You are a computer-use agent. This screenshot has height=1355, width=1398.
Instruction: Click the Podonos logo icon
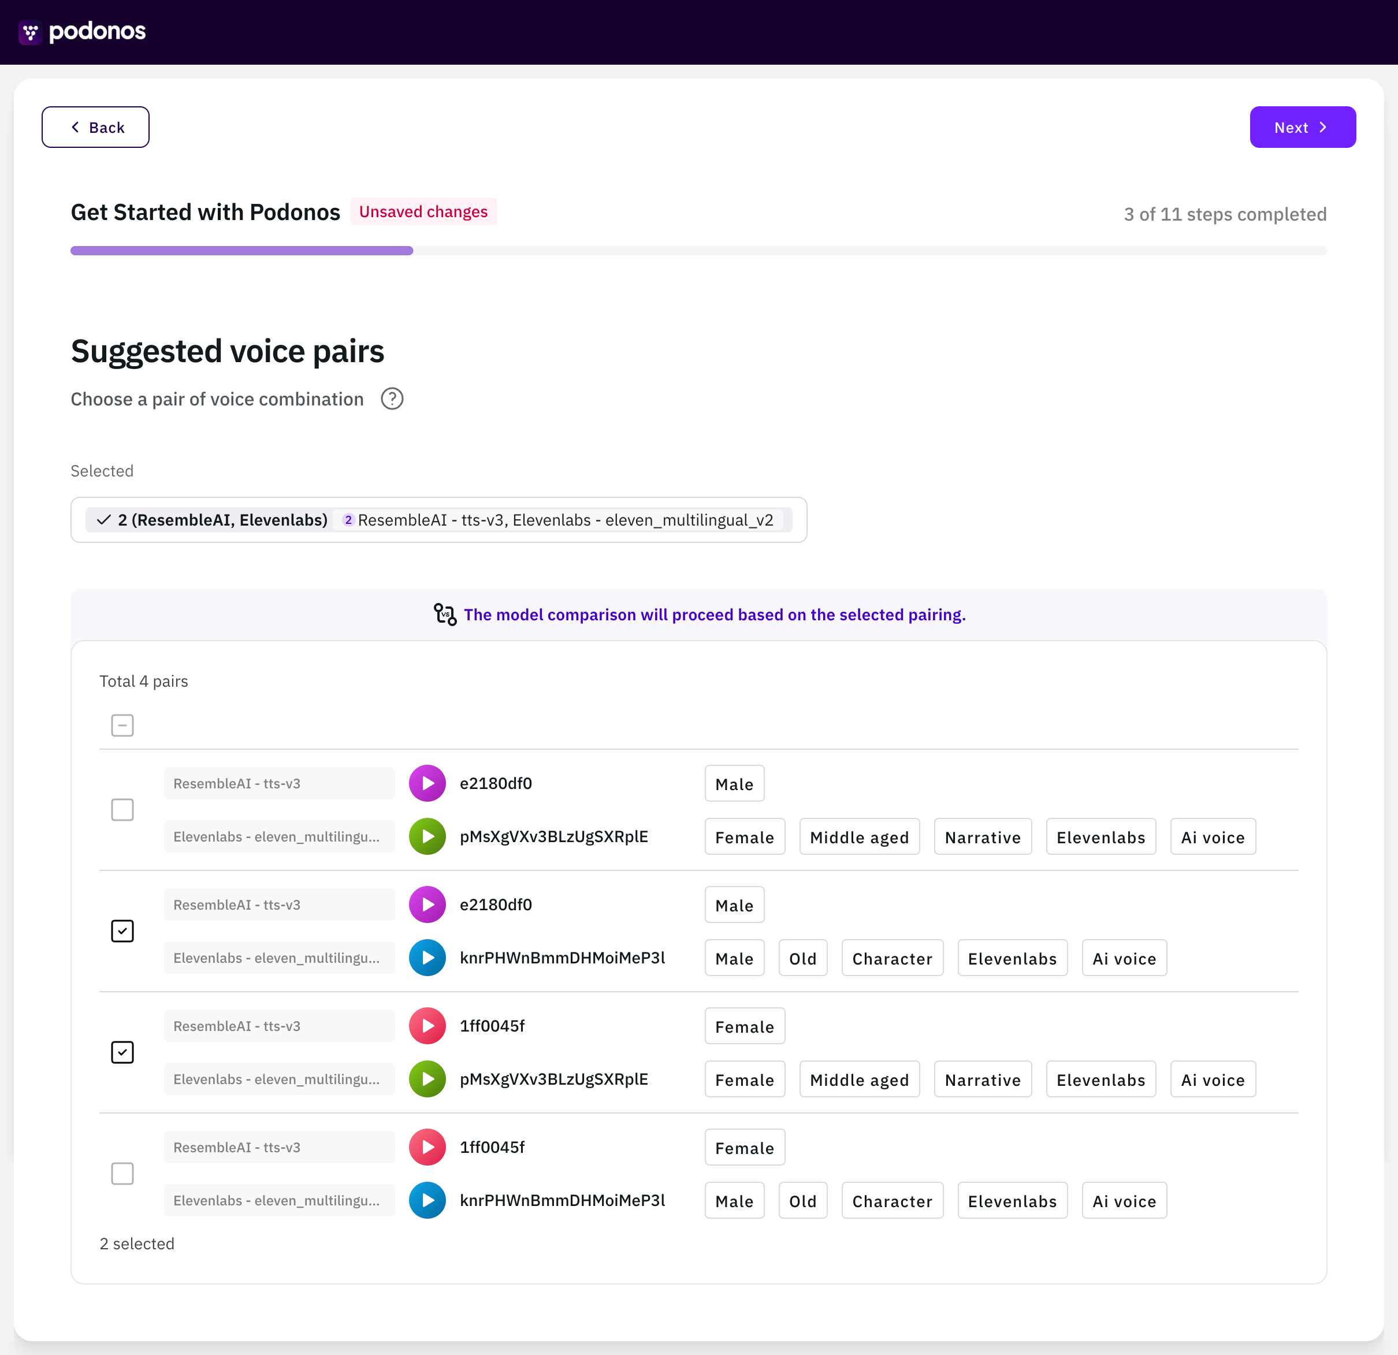point(30,32)
